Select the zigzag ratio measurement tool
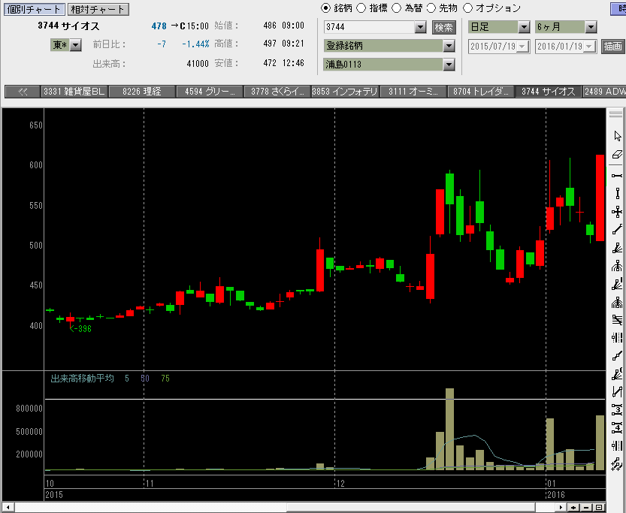 tap(617, 392)
